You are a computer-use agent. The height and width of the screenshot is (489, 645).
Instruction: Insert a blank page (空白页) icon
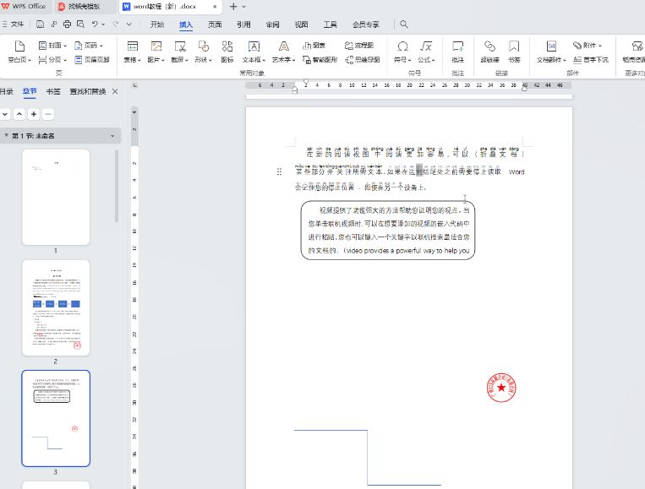point(19,46)
